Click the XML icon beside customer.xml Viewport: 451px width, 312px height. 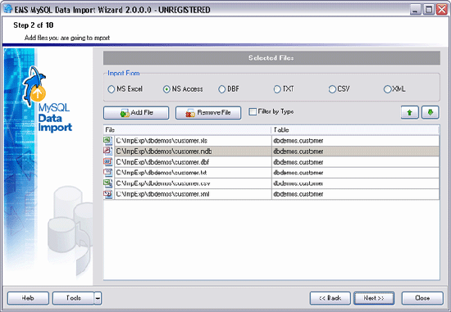(108, 194)
